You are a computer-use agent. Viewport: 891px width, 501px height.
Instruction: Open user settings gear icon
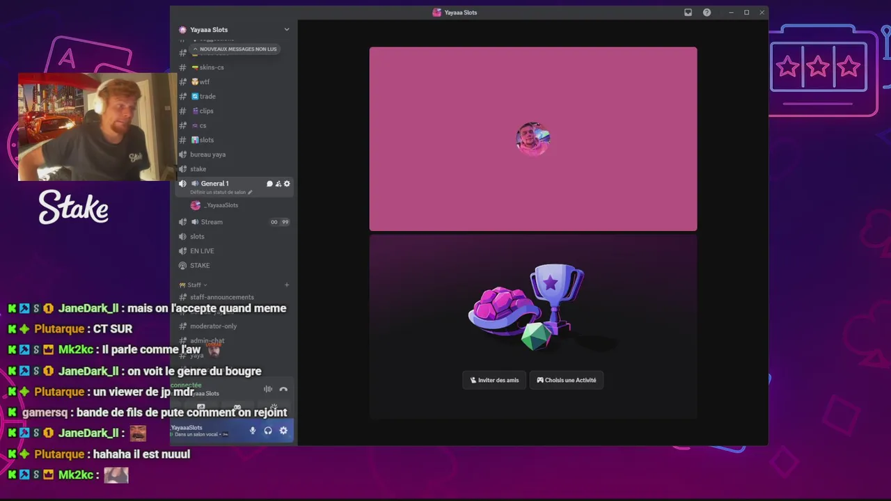283,431
